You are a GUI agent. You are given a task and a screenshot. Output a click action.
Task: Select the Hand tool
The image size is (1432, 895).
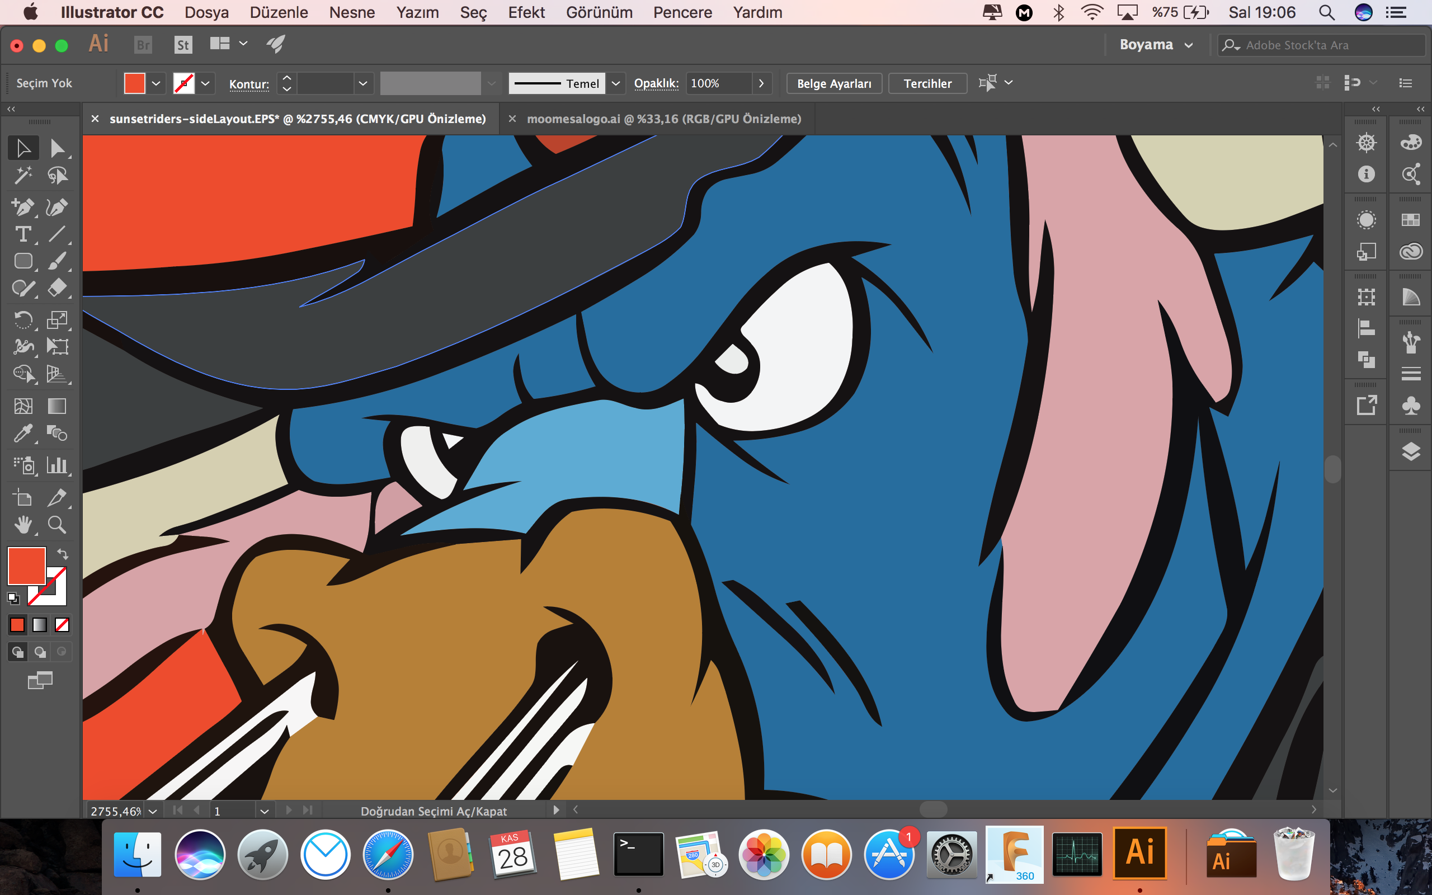pos(23,525)
